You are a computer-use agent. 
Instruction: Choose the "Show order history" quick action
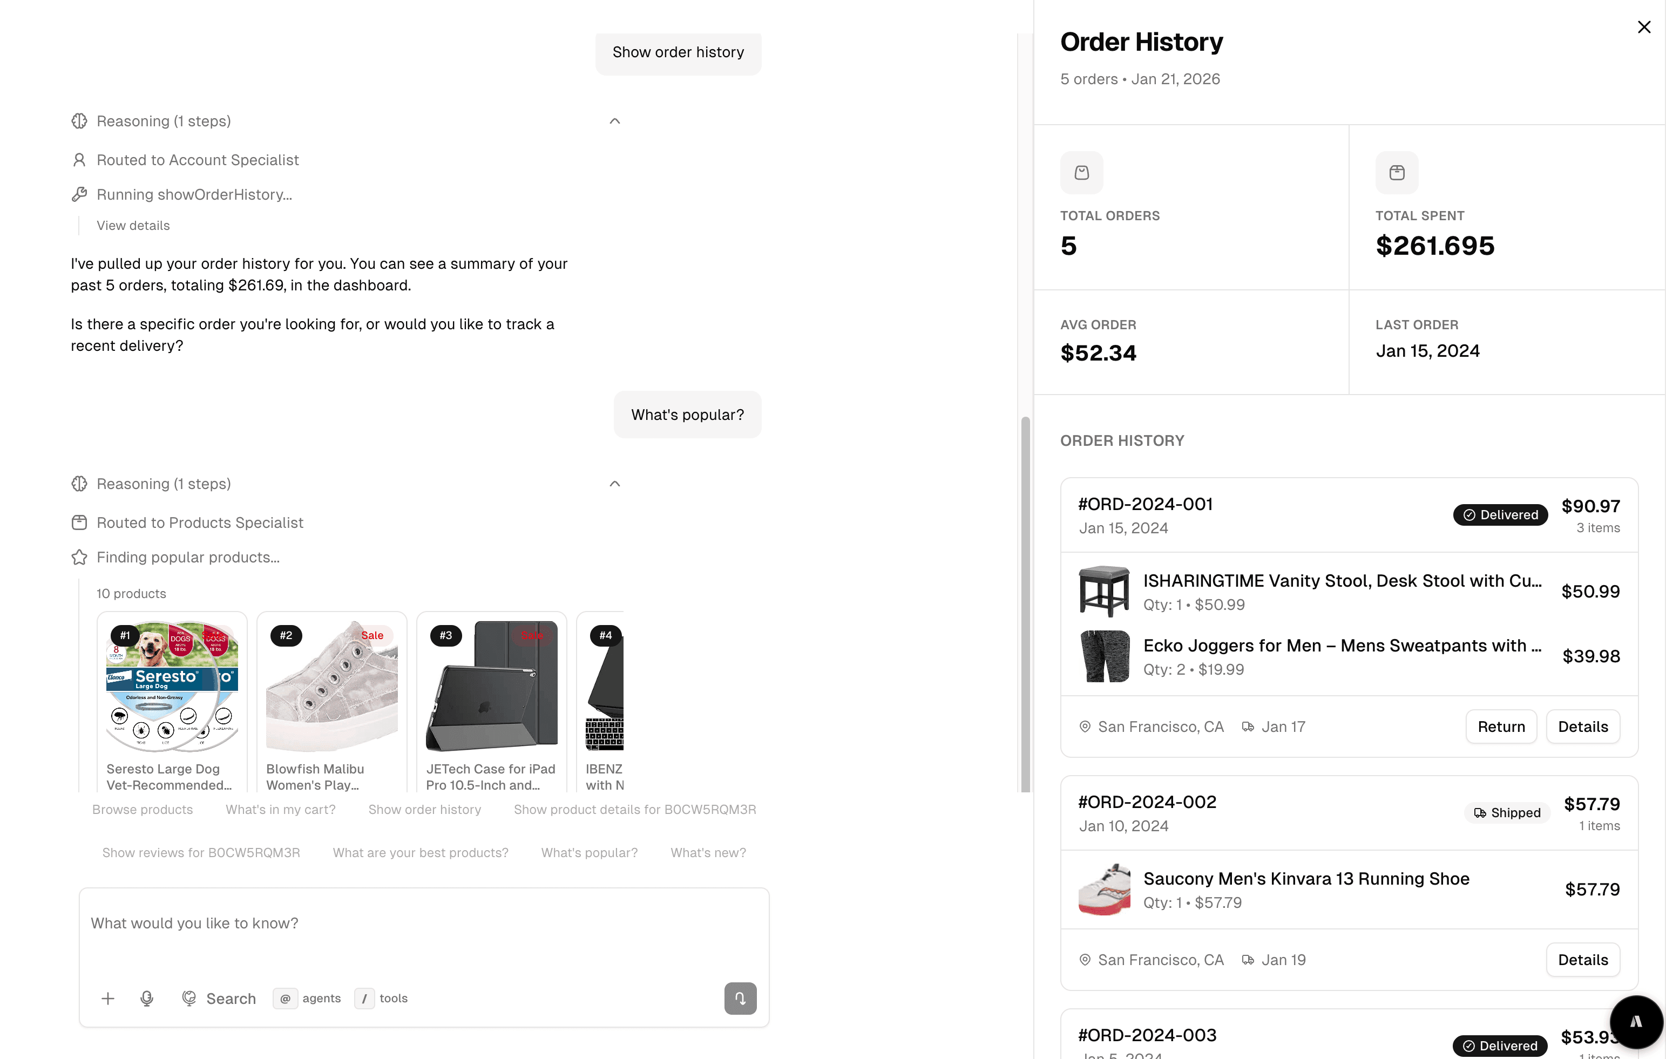[x=425, y=809]
